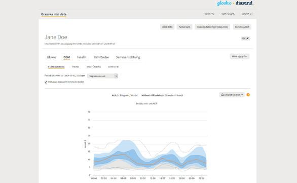Open the Sammanställning tab
The width and height of the screenshot is (297, 183).
pos(128,57)
